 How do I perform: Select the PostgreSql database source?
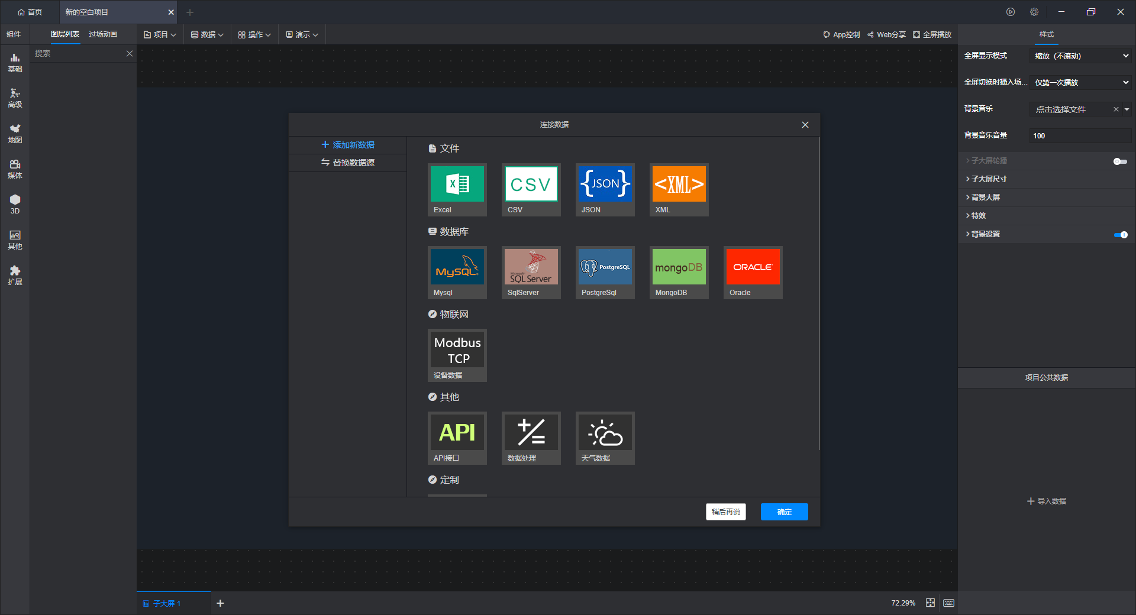605,273
